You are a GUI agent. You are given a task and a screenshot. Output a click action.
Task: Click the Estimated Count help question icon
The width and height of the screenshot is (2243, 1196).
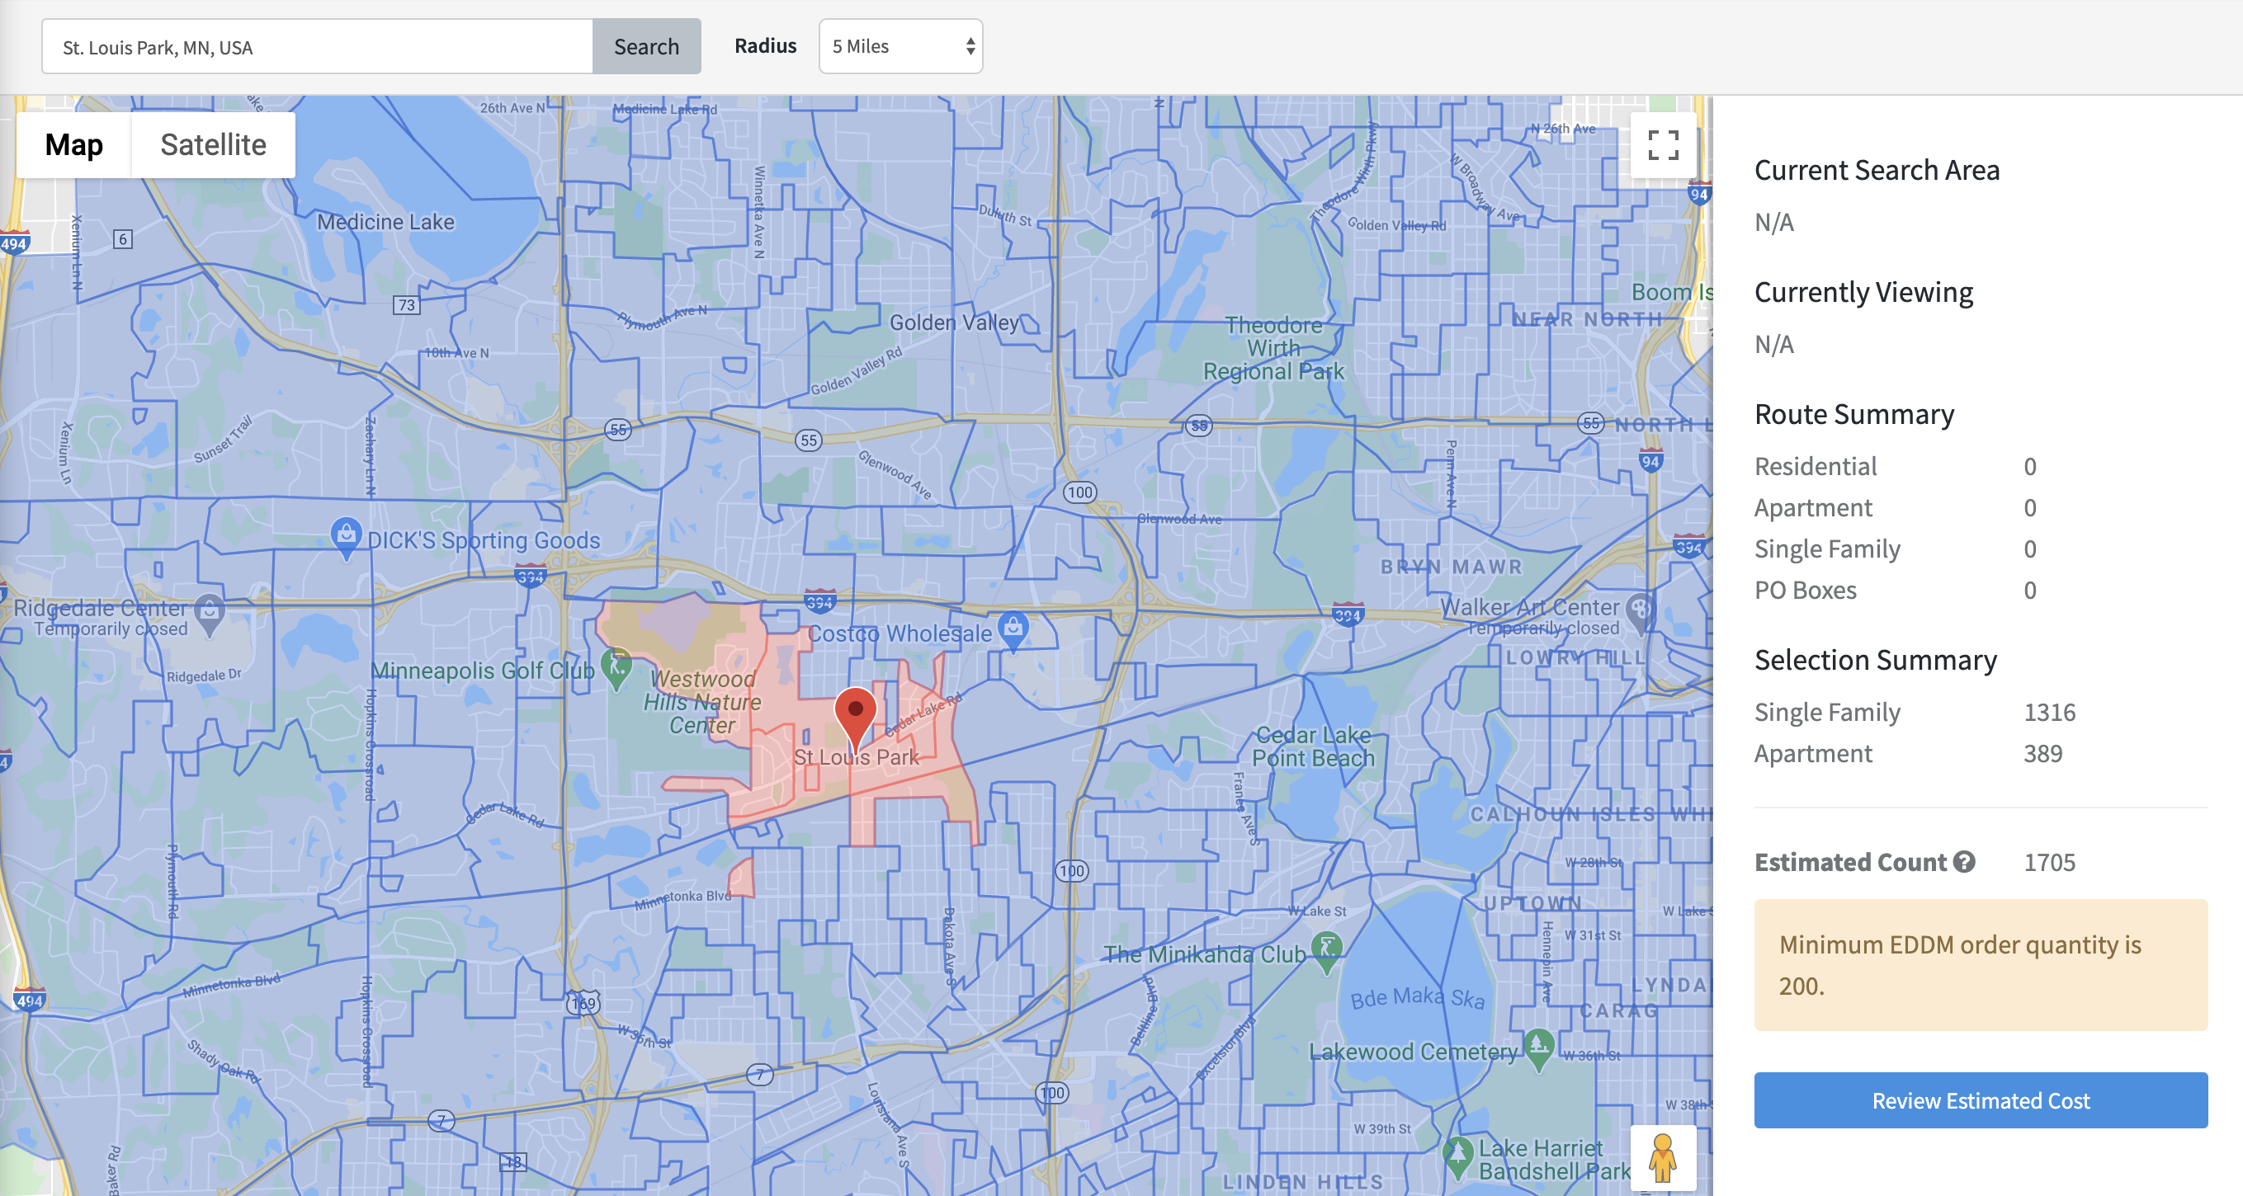point(1963,862)
